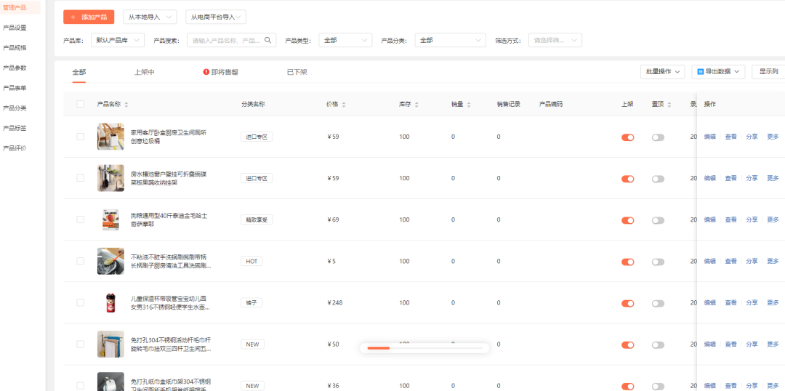Screen dimensions: 785x391
Task: Click the orange horizontal scrollbar slider
Action: tap(379, 348)
